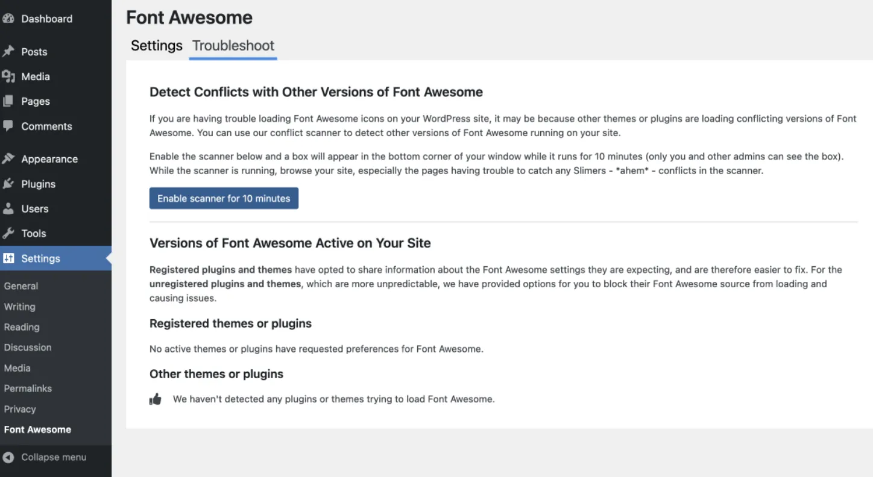Click the Detect Conflicts with Other Versions heading
Screen dimensions: 873x477
(316, 92)
